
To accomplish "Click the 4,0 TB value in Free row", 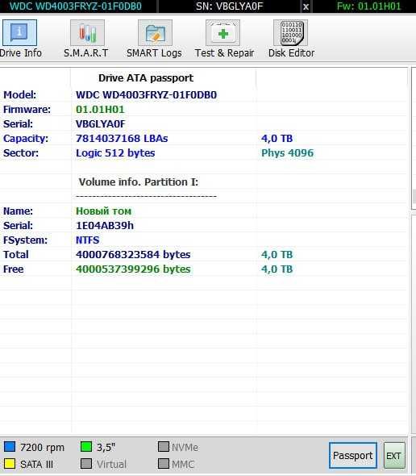I will coord(277,269).
